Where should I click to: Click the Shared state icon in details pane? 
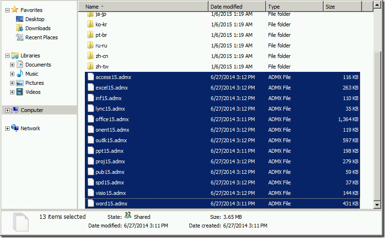point(128,215)
